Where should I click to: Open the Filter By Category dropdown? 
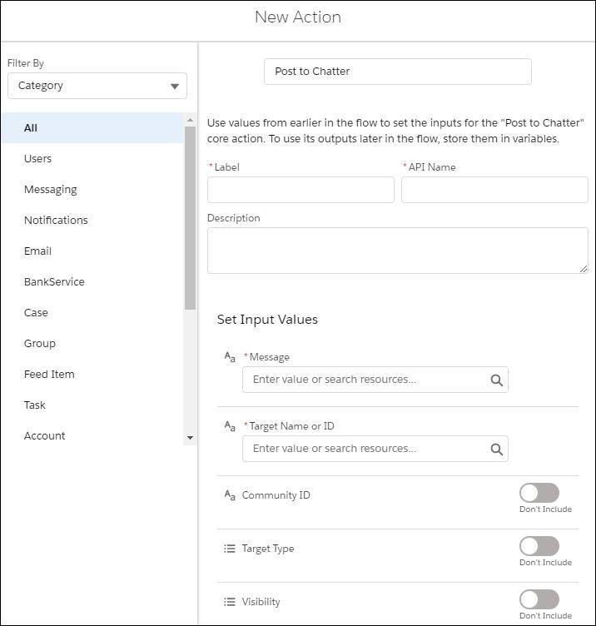pyautogui.click(x=97, y=86)
